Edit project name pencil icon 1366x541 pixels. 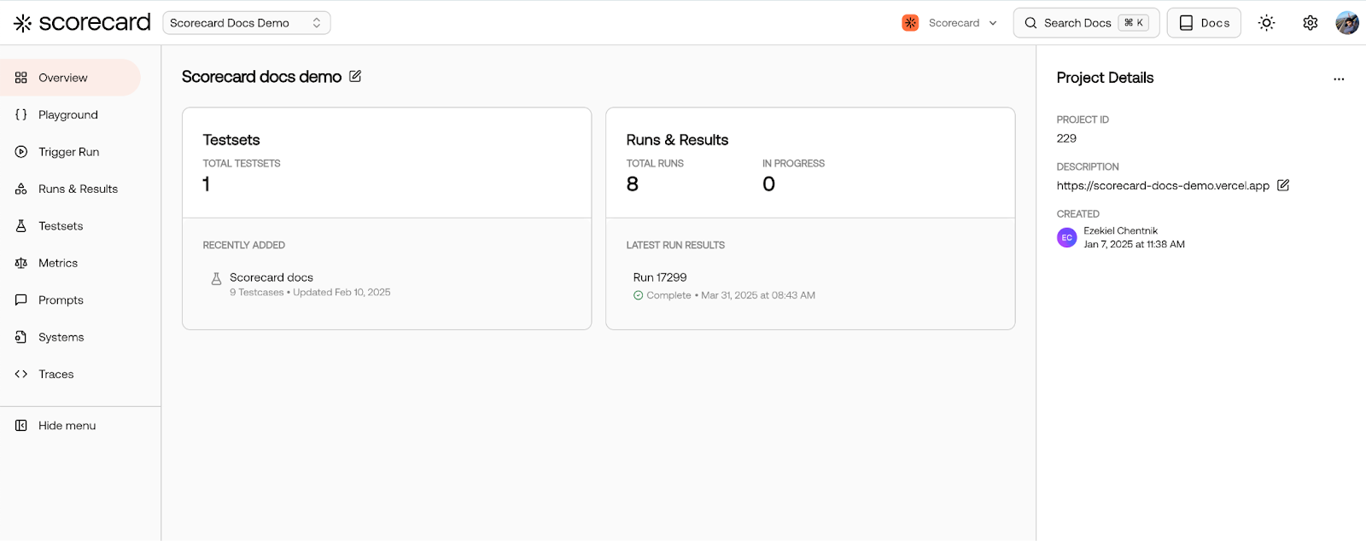point(355,77)
